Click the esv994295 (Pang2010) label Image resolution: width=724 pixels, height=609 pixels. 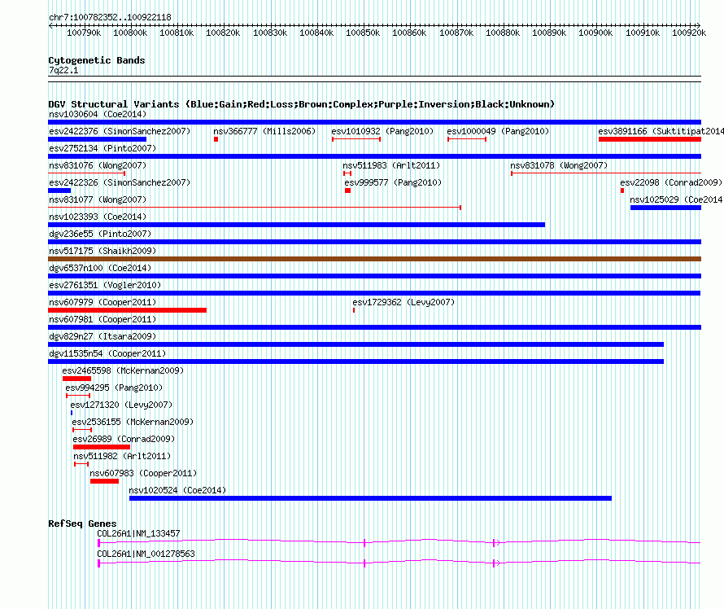114,388
